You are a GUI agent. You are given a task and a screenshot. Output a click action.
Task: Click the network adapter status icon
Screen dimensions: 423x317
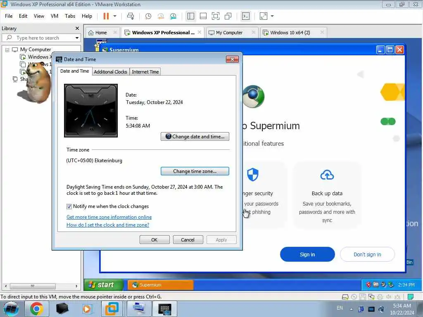371,297
